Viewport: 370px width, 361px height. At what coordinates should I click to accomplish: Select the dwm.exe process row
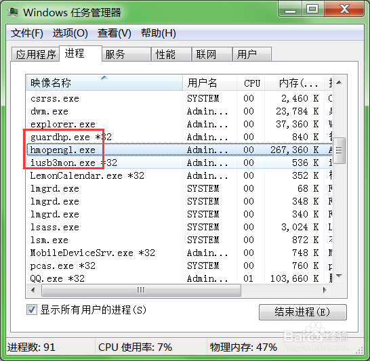click(180, 111)
